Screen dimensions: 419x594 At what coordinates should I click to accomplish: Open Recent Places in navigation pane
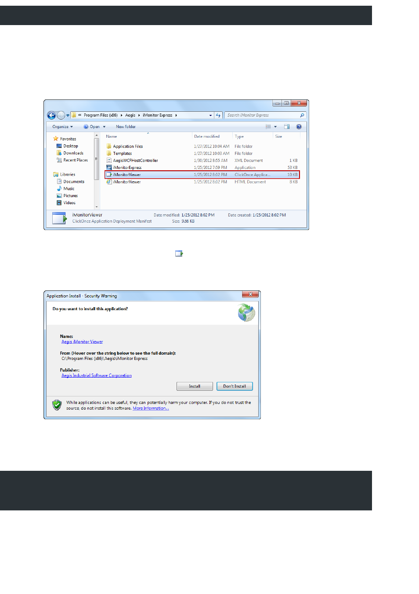coord(76,160)
